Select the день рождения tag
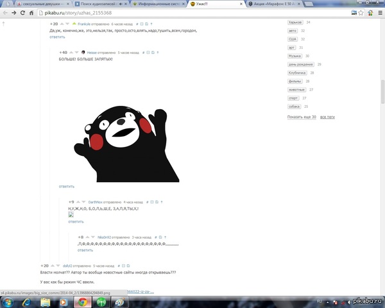 point(301,64)
